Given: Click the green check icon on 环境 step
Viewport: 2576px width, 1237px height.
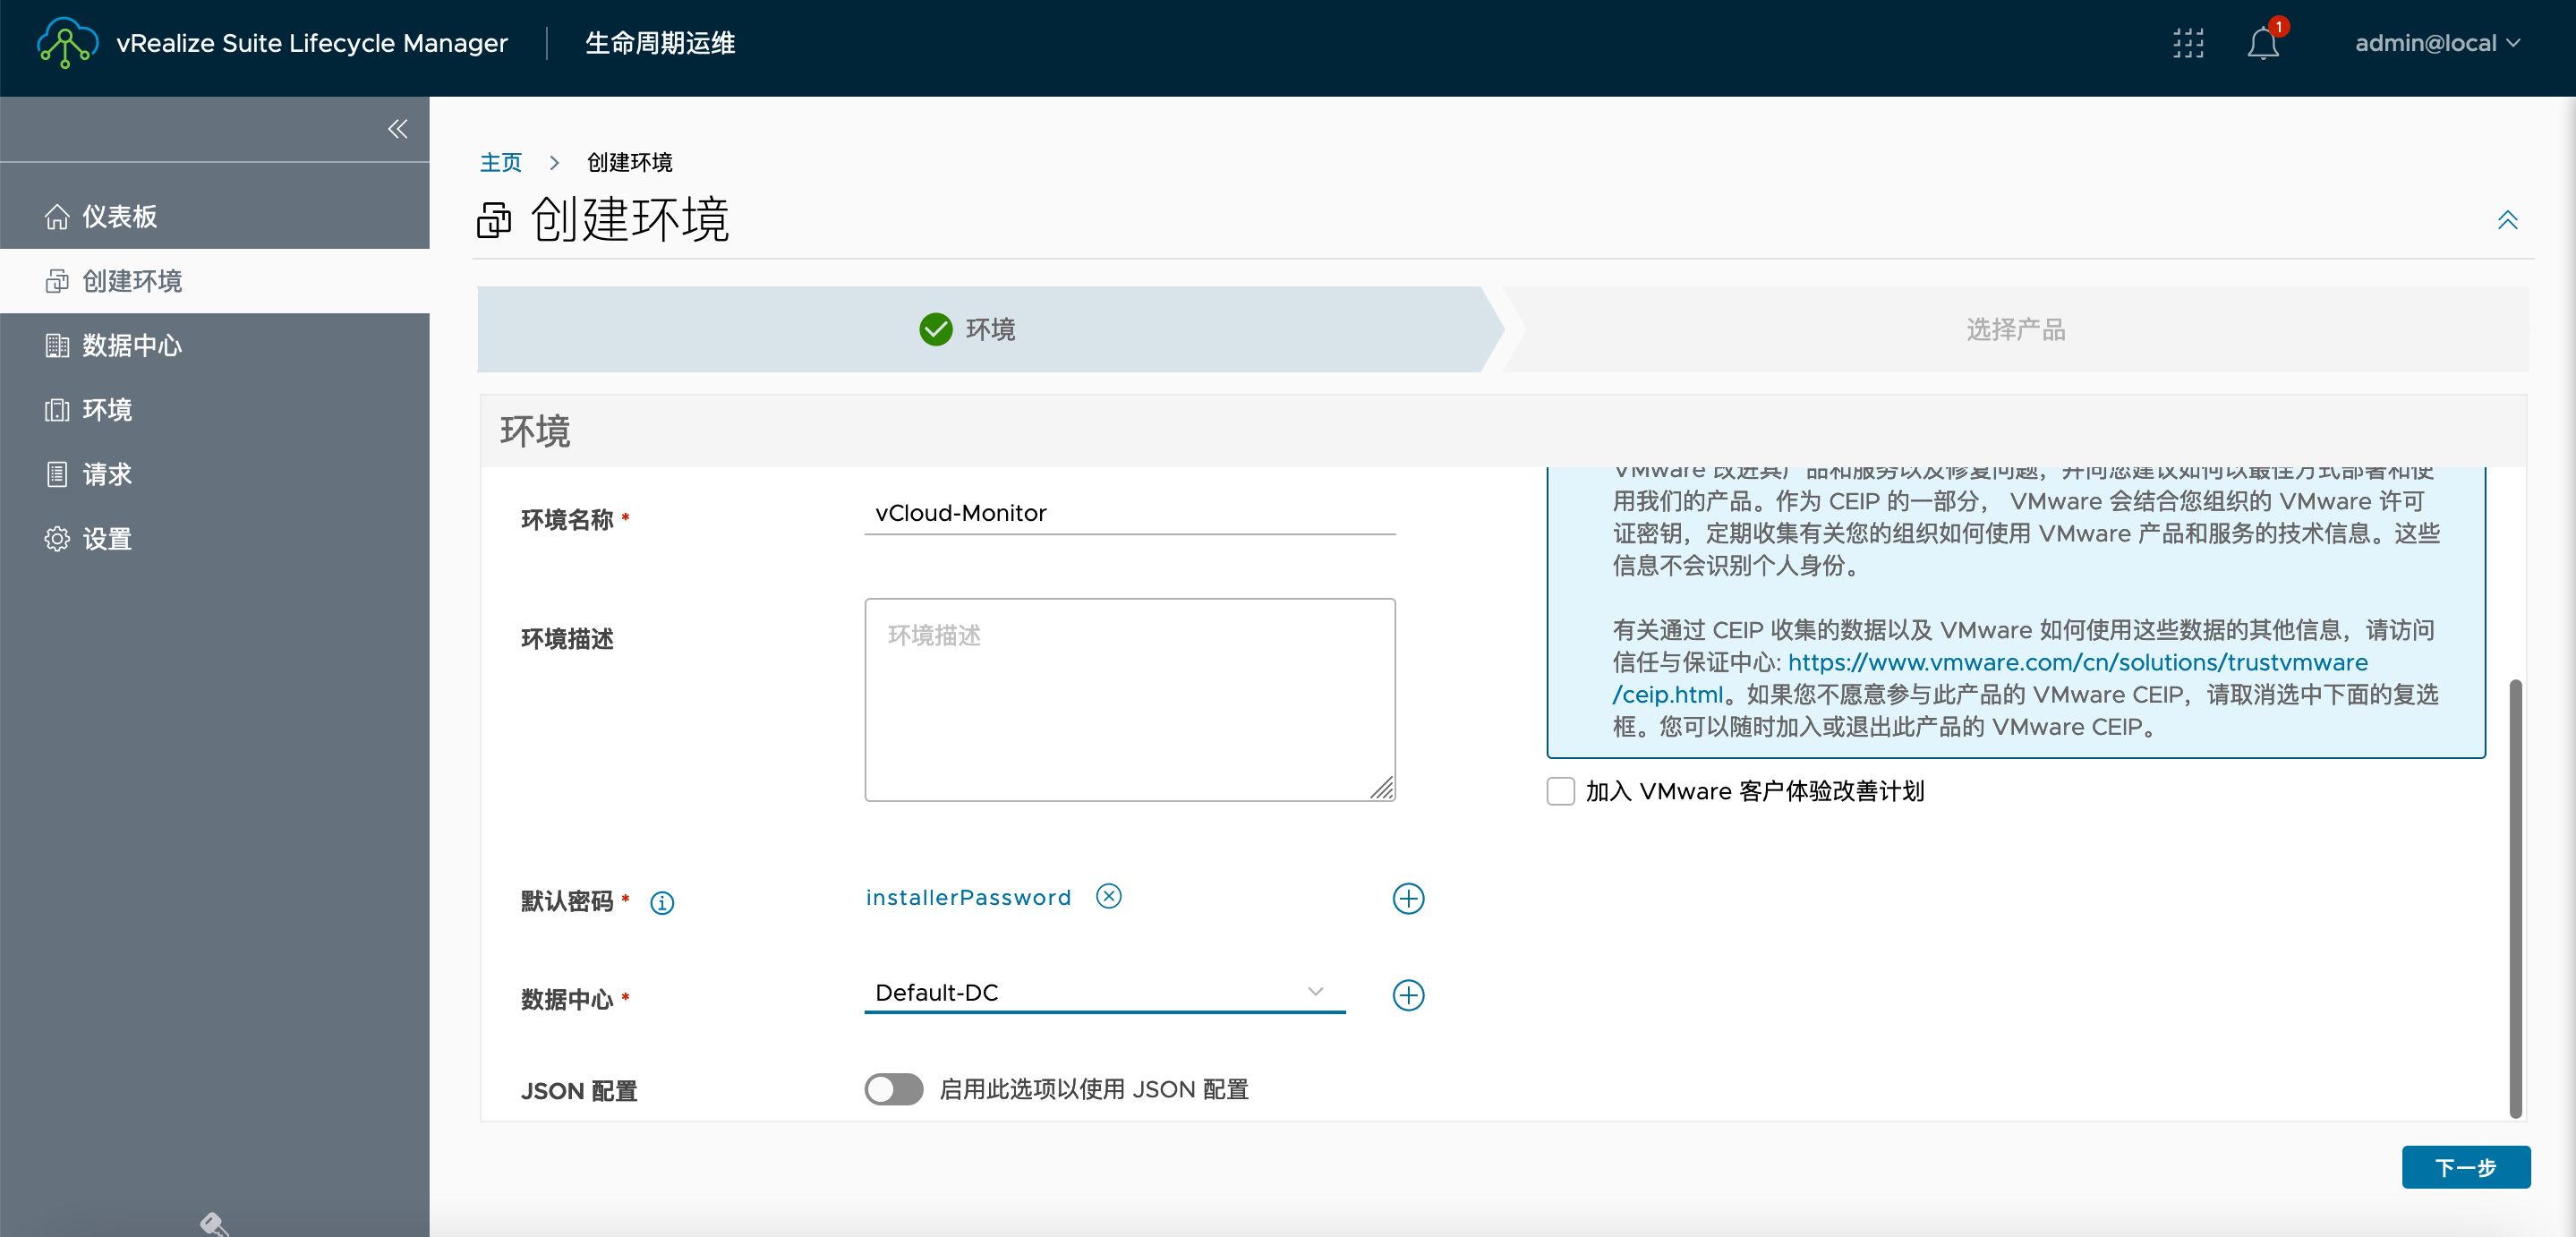Looking at the screenshot, I should (x=936, y=329).
